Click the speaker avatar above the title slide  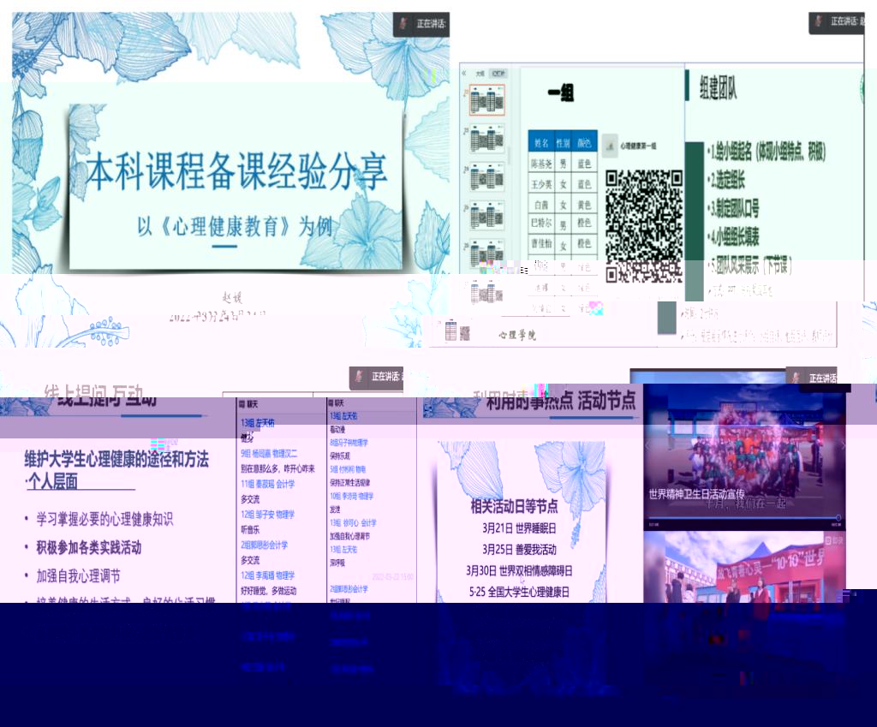click(403, 23)
